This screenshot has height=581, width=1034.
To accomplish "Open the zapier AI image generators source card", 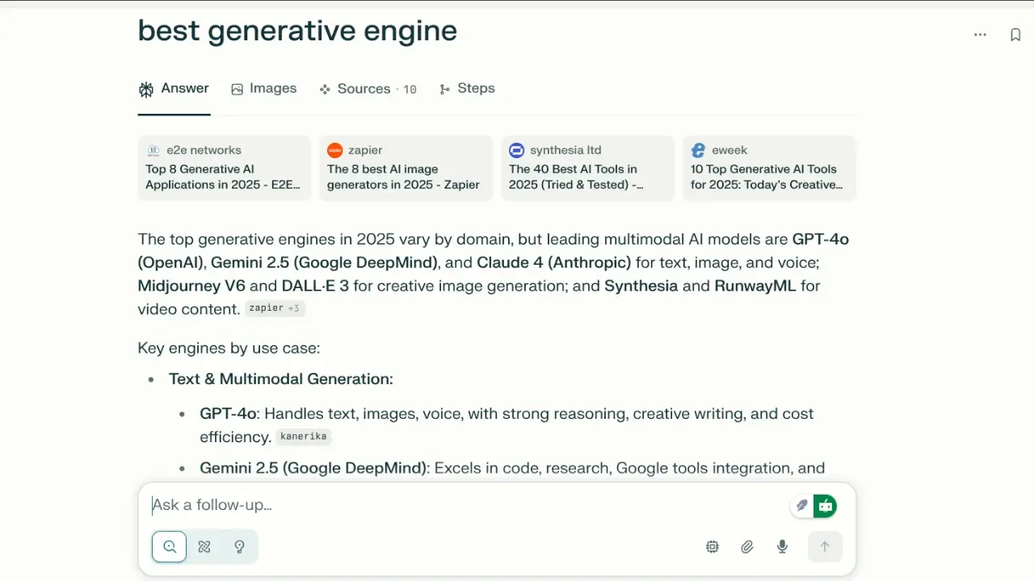I will [406, 168].
